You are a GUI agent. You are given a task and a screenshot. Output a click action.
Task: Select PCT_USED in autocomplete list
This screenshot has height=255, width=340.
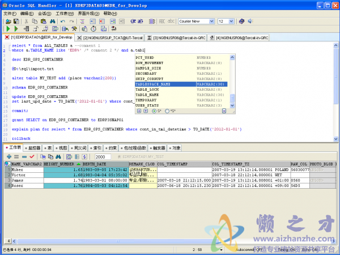point(181,57)
